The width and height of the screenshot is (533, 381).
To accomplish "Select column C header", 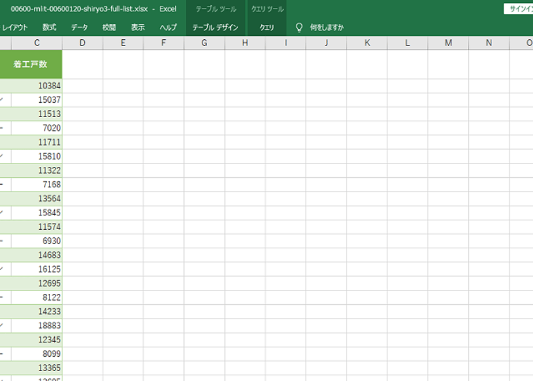I will [37, 43].
